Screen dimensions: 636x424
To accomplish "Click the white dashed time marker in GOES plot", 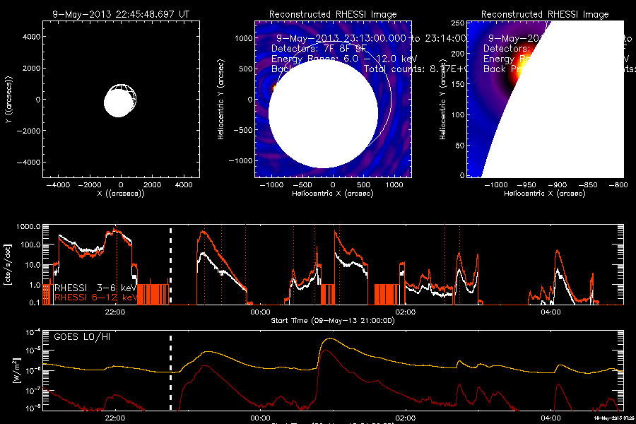I will 170,373.
